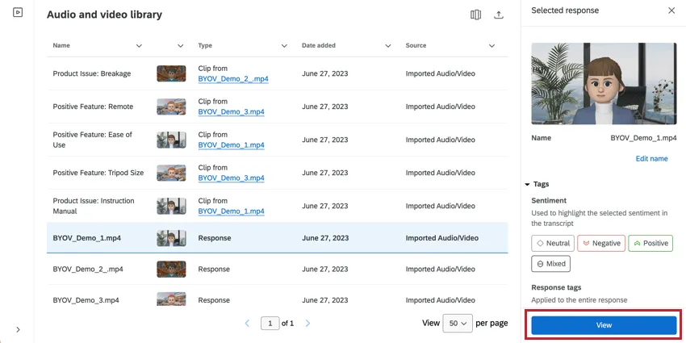Collapse the Tags section
This screenshot has height=343, width=686.
528,184
